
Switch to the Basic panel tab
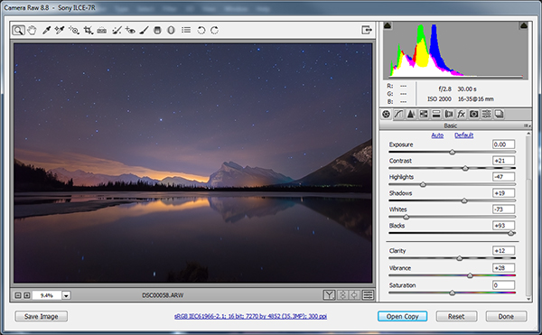[x=386, y=114]
